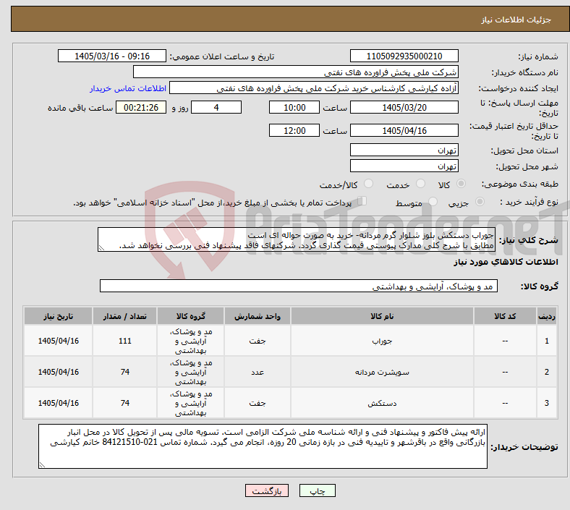Click the کد کالا column header
Image resolution: width=570 pixels, height=510 pixels.
pyautogui.click(x=505, y=316)
